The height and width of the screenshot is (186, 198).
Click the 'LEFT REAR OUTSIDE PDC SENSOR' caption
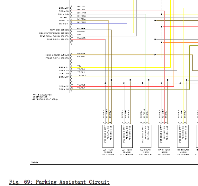[108, 152]
